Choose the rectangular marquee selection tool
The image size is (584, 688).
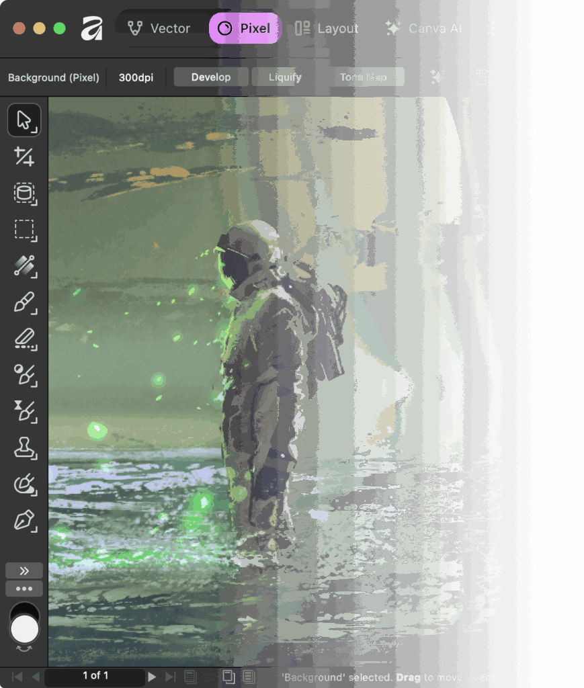[x=24, y=230]
